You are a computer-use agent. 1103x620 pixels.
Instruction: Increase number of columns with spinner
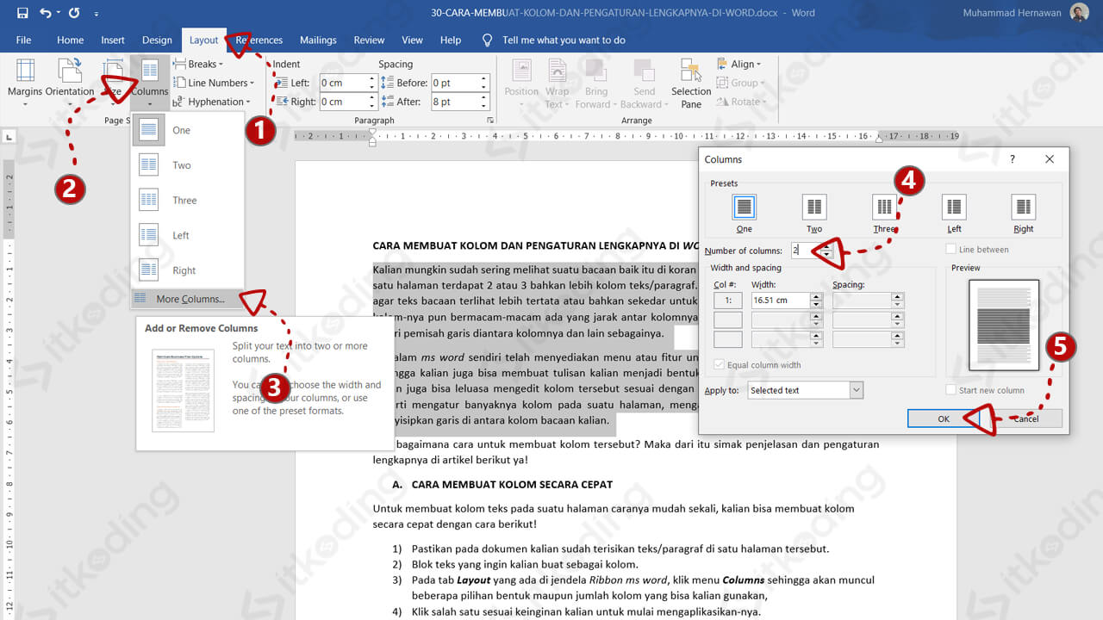(827, 247)
